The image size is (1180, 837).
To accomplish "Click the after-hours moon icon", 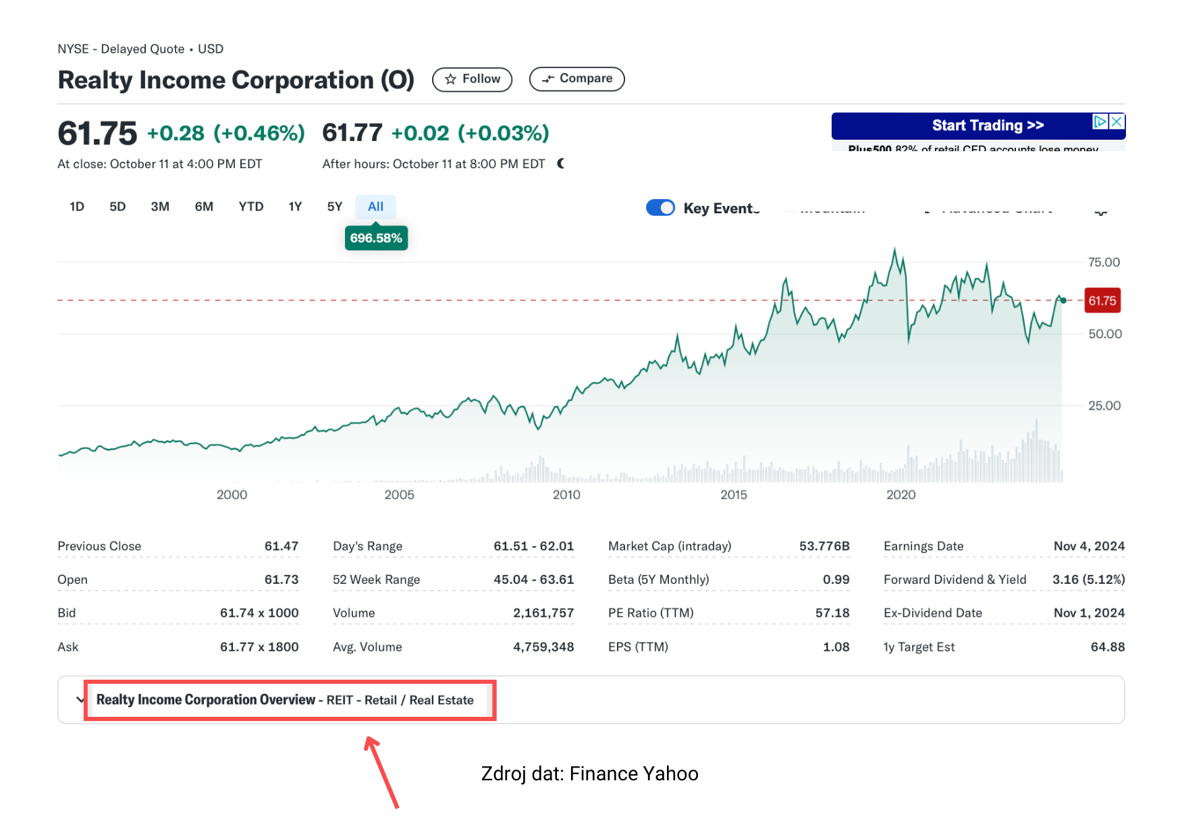I will [561, 163].
